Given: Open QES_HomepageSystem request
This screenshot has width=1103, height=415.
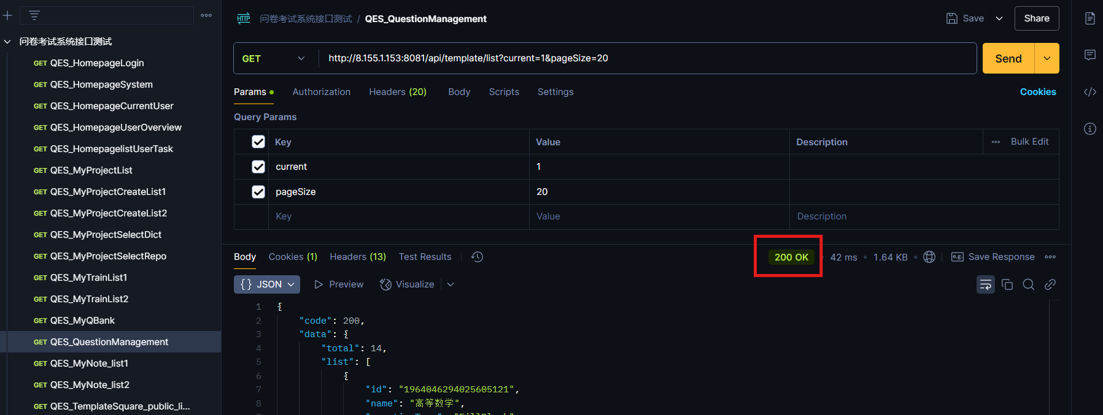Looking at the screenshot, I should 101,85.
